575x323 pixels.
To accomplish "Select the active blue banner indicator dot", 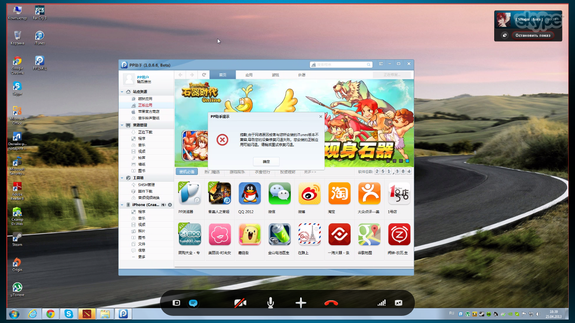I will pyautogui.click(x=407, y=161).
